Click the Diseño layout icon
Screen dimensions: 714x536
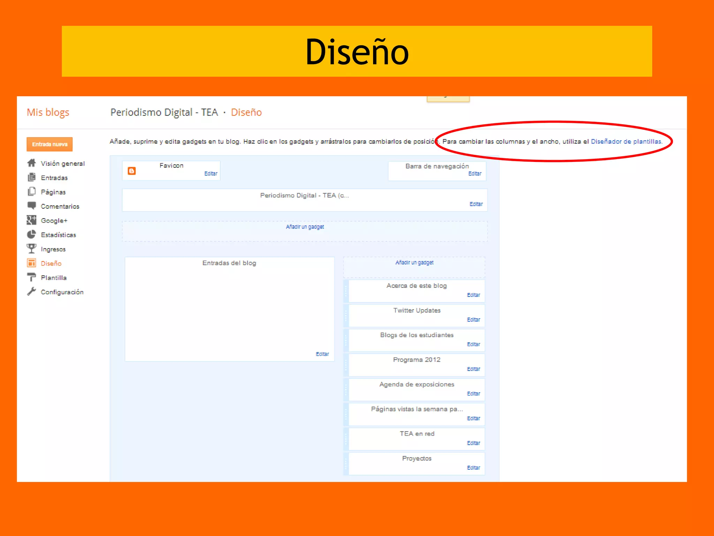coord(32,263)
